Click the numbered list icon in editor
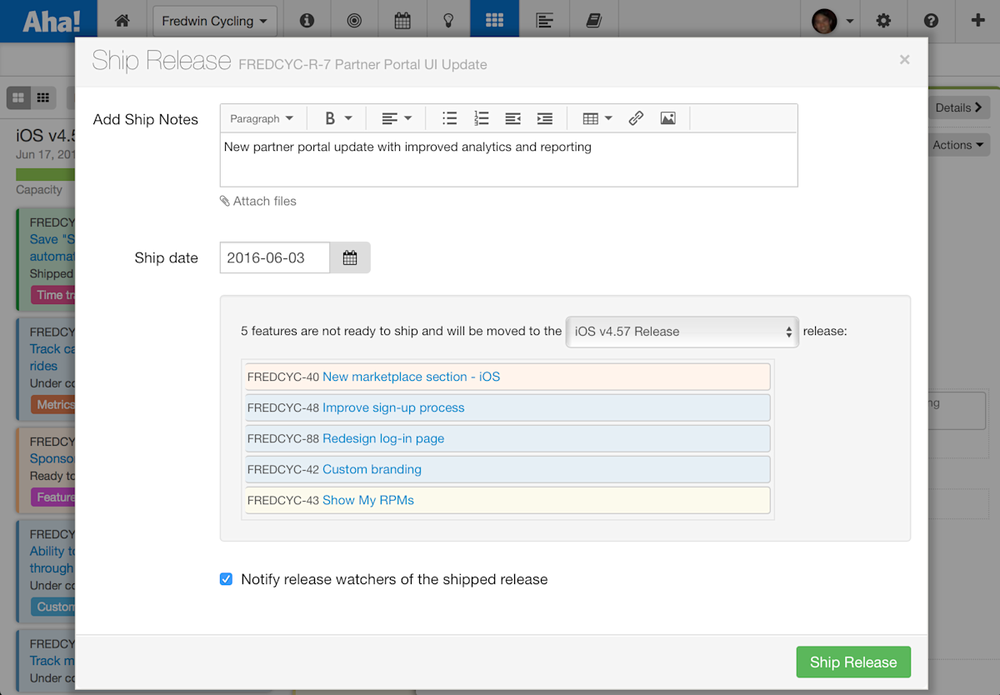The image size is (1000, 695). 481,118
